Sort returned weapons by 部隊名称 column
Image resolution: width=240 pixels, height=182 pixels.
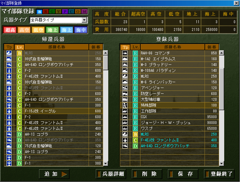point(57,47)
